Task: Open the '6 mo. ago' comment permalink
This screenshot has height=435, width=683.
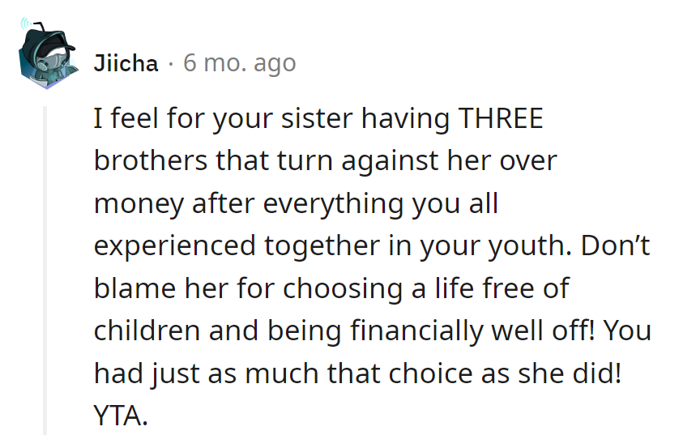Action: pyautogui.click(x=240, y=63)
